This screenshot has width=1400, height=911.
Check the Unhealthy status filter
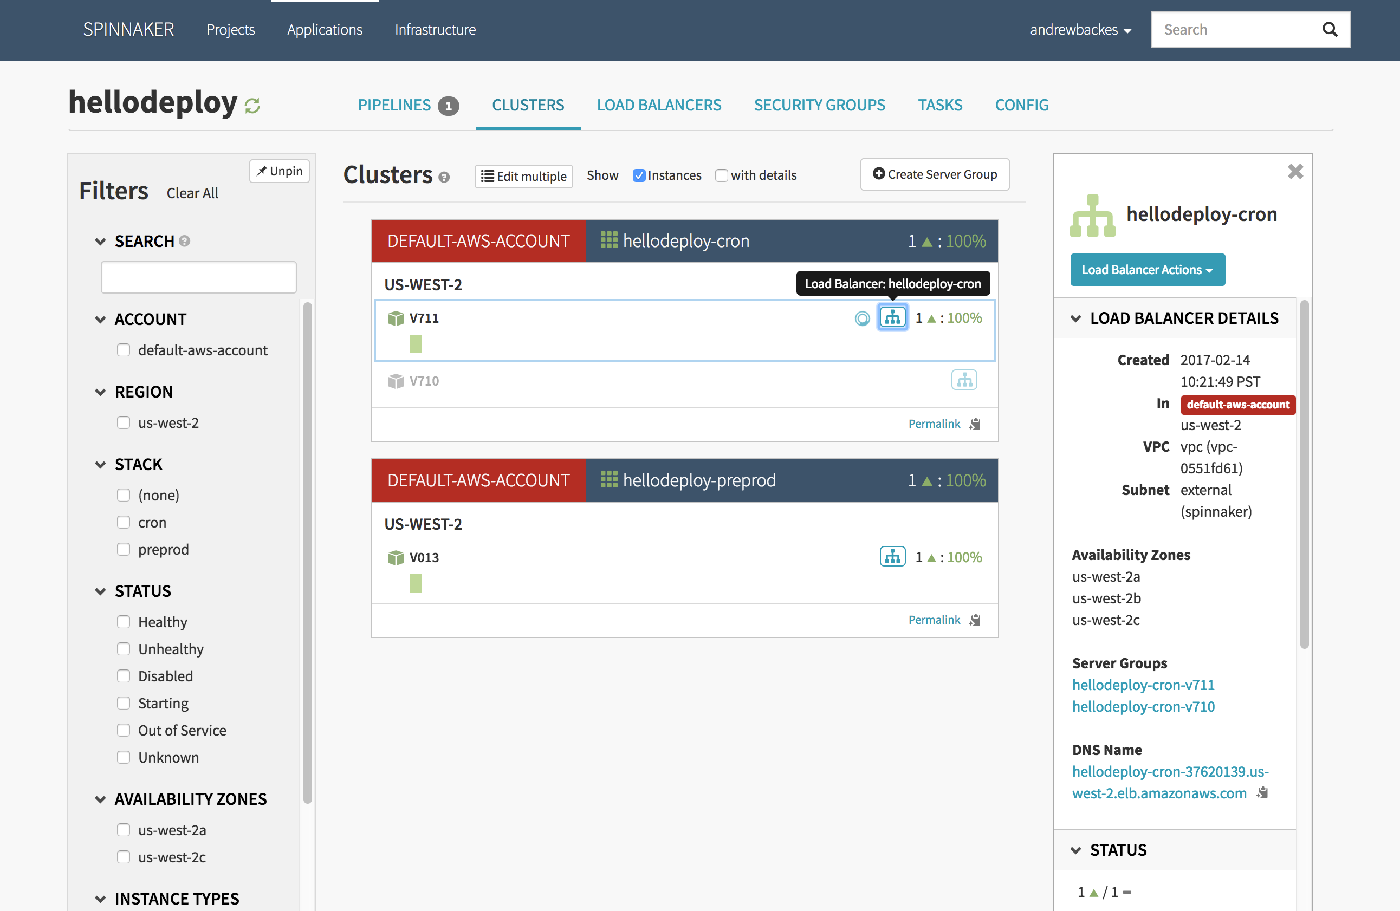click(124, 649)
